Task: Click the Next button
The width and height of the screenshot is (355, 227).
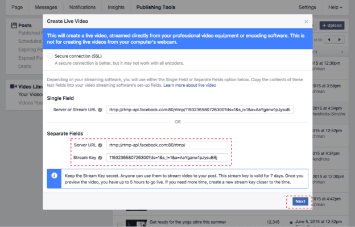Action: [300, 201]
